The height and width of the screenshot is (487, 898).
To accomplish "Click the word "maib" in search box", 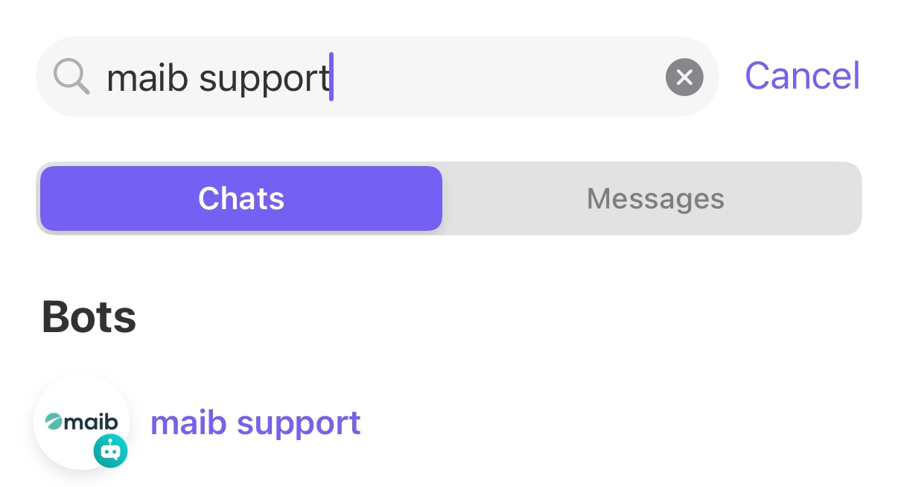I will pos(147,77).
